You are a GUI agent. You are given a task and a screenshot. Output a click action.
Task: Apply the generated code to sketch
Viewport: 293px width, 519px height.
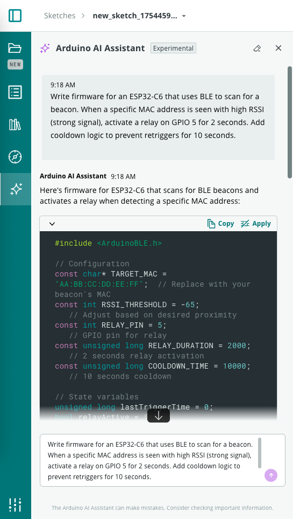tap(256, 224)
